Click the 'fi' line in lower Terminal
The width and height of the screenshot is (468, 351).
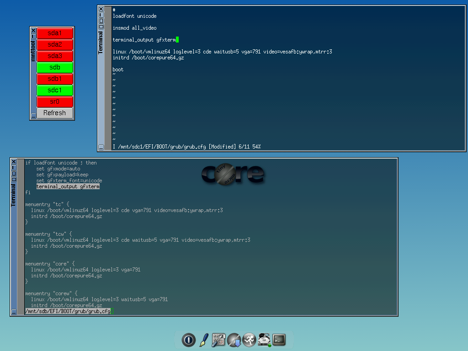(x=28, y=192)
